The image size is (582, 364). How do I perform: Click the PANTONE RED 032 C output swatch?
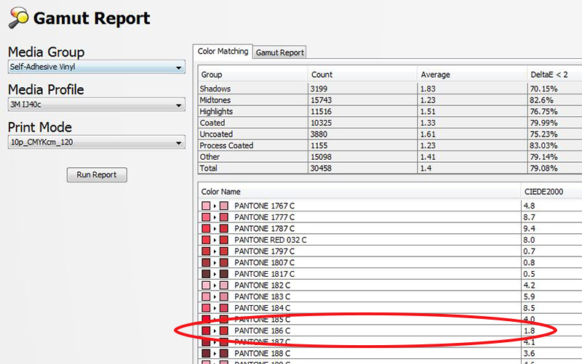point(224,240)
